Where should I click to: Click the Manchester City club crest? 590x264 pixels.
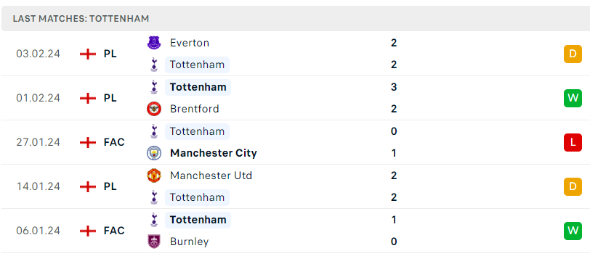[154, 153]
